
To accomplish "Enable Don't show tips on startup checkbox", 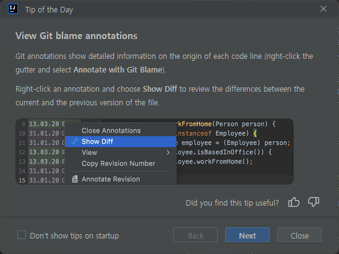I will 22,235.
